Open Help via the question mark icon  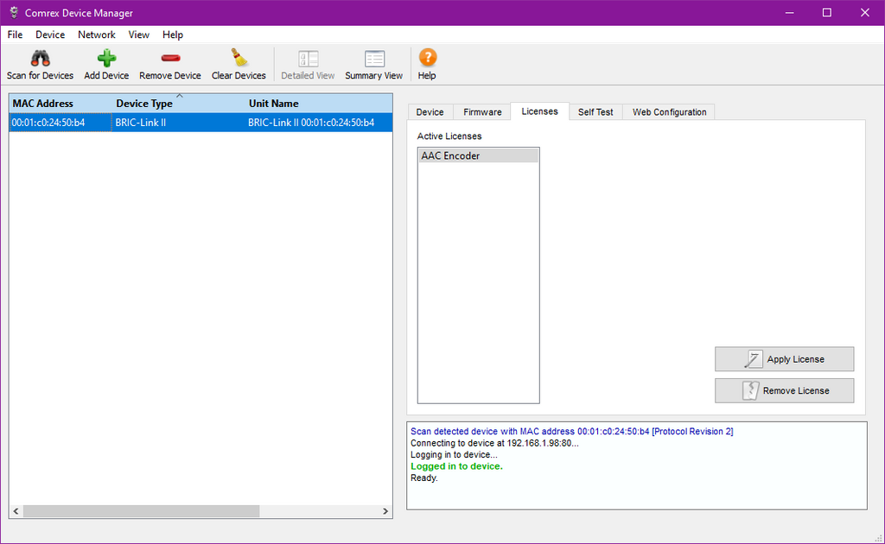[427, 58]
